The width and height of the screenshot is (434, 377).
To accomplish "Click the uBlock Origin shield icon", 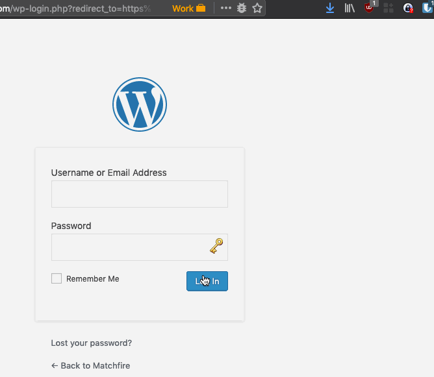I will (370, 8).
